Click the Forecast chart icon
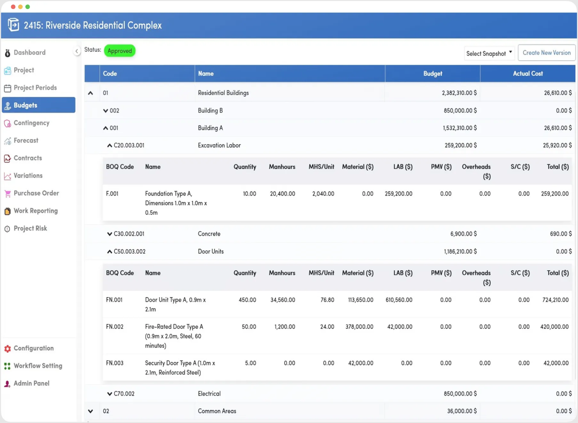Screen dimensions: 578x423 point(8,141)
